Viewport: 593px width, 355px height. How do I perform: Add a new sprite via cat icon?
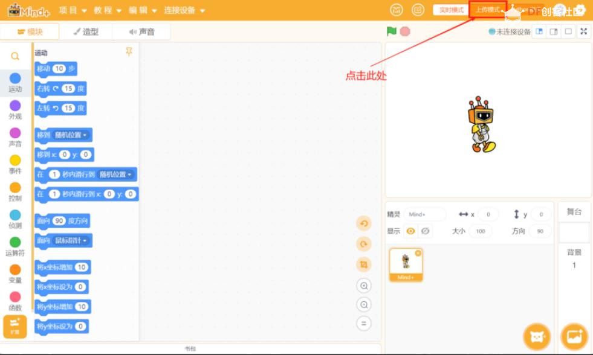tap(536, 336)
